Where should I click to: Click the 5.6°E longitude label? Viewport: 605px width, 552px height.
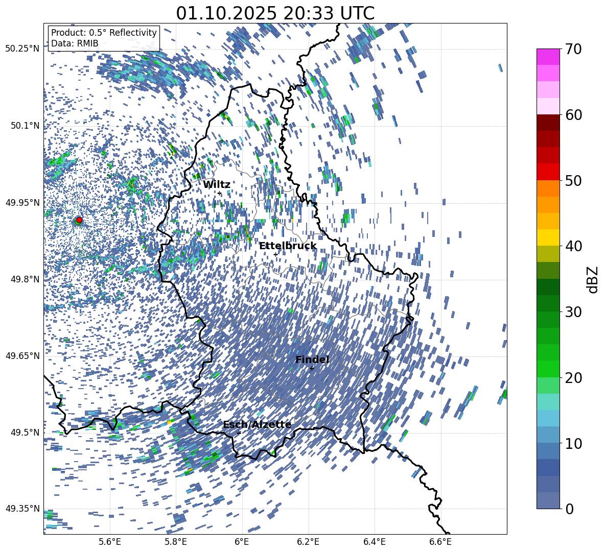[x=110, y=542]
